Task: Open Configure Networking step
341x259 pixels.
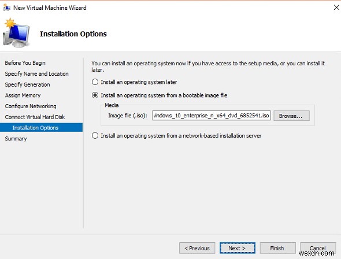Action: pyautogui.click(x=31, y=106)
